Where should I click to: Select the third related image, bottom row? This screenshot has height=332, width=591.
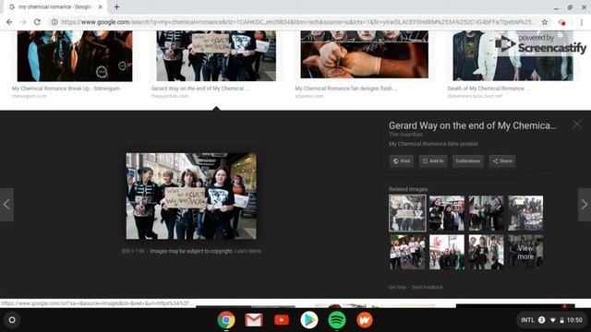(486, 252)
